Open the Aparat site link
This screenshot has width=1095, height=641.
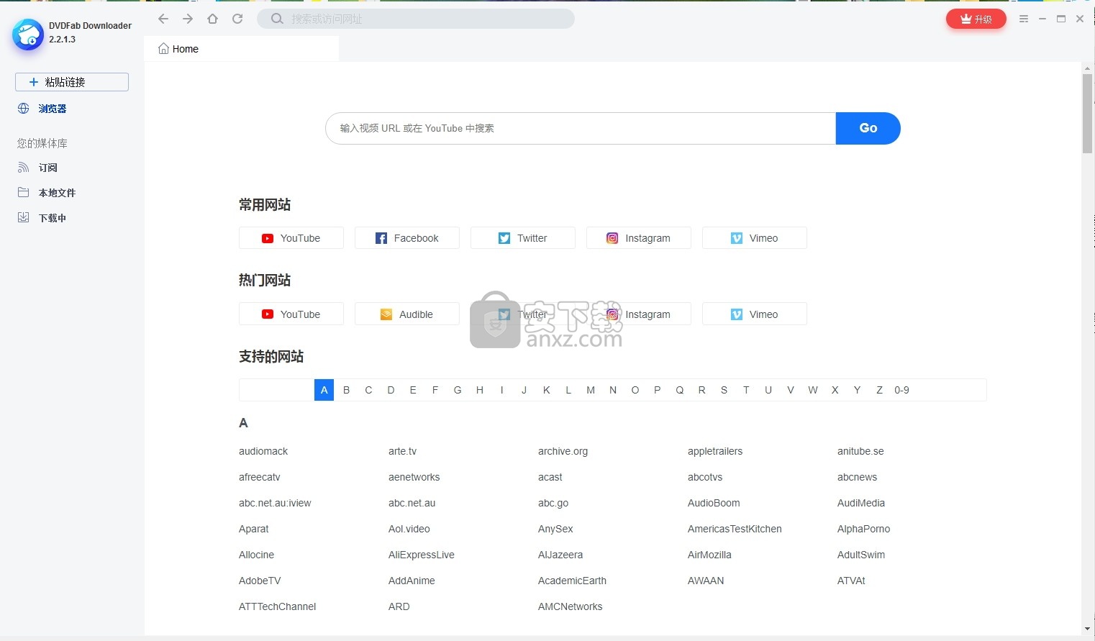tap(254, 529)
